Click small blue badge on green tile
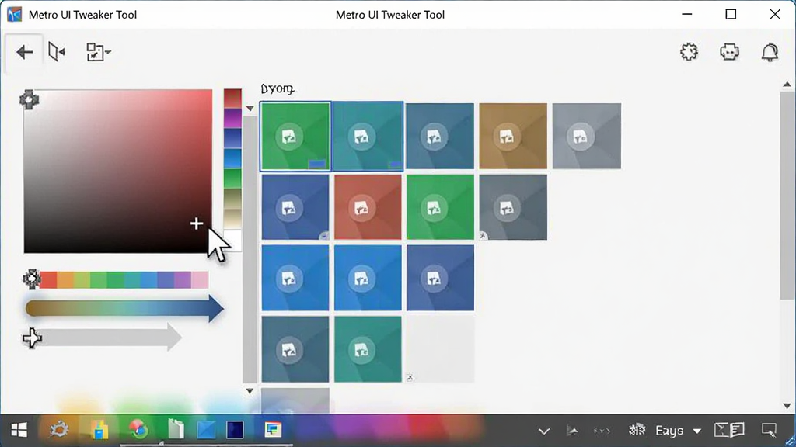This screenshot has width=796, height=447. click(x=317, y=164)
